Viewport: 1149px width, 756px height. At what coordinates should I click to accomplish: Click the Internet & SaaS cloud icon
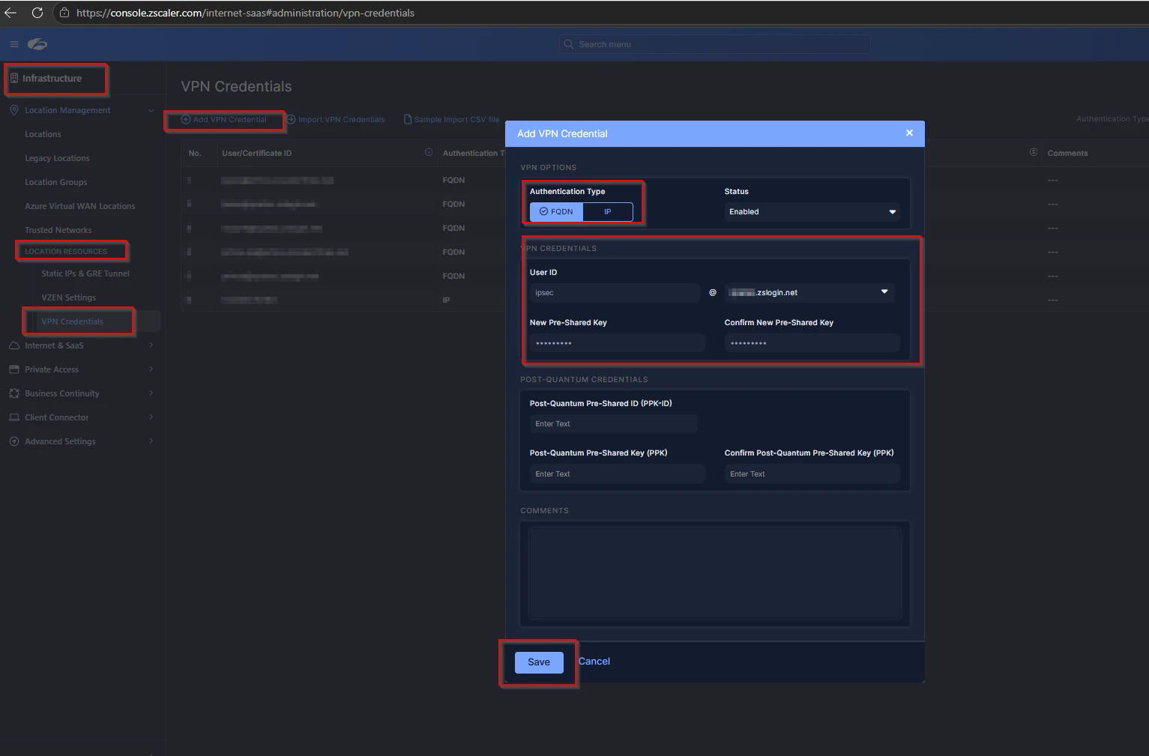coord(13,345)
